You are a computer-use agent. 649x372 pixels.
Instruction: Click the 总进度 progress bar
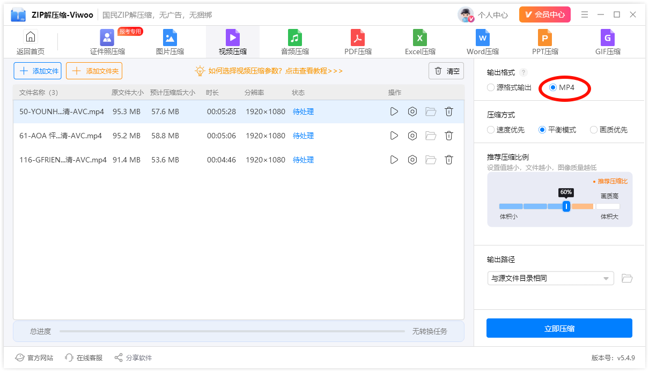point(232,331)
